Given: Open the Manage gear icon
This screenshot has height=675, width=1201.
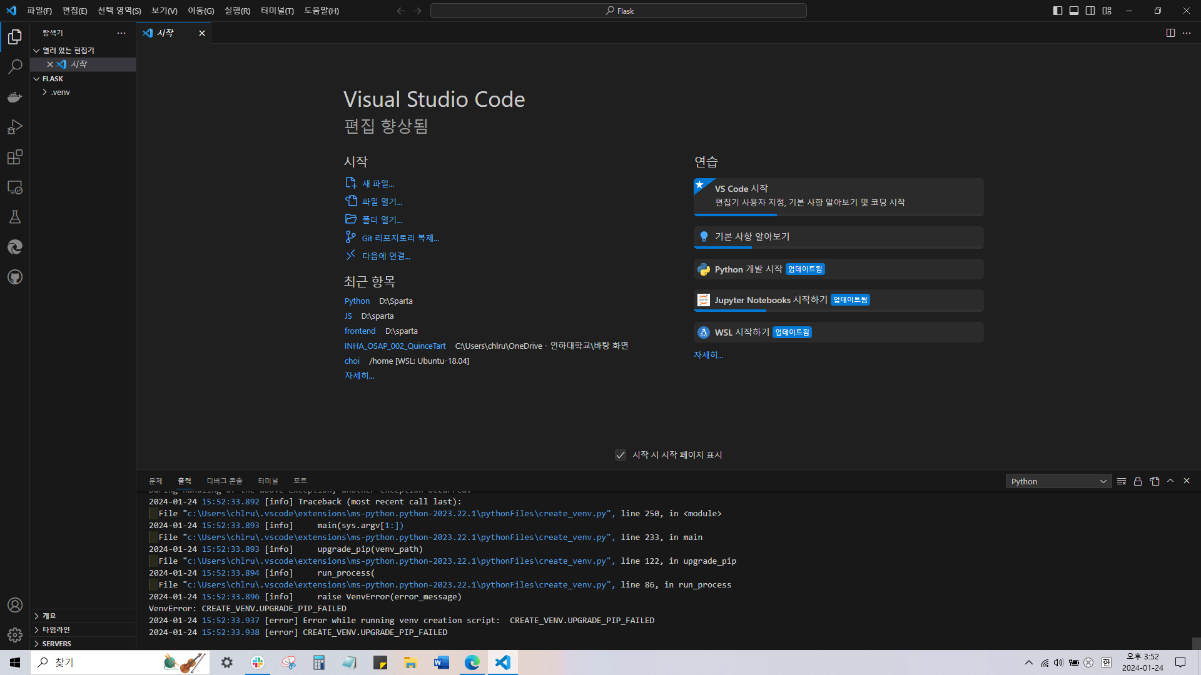Looking at the screenshot, I should [15, 635].
